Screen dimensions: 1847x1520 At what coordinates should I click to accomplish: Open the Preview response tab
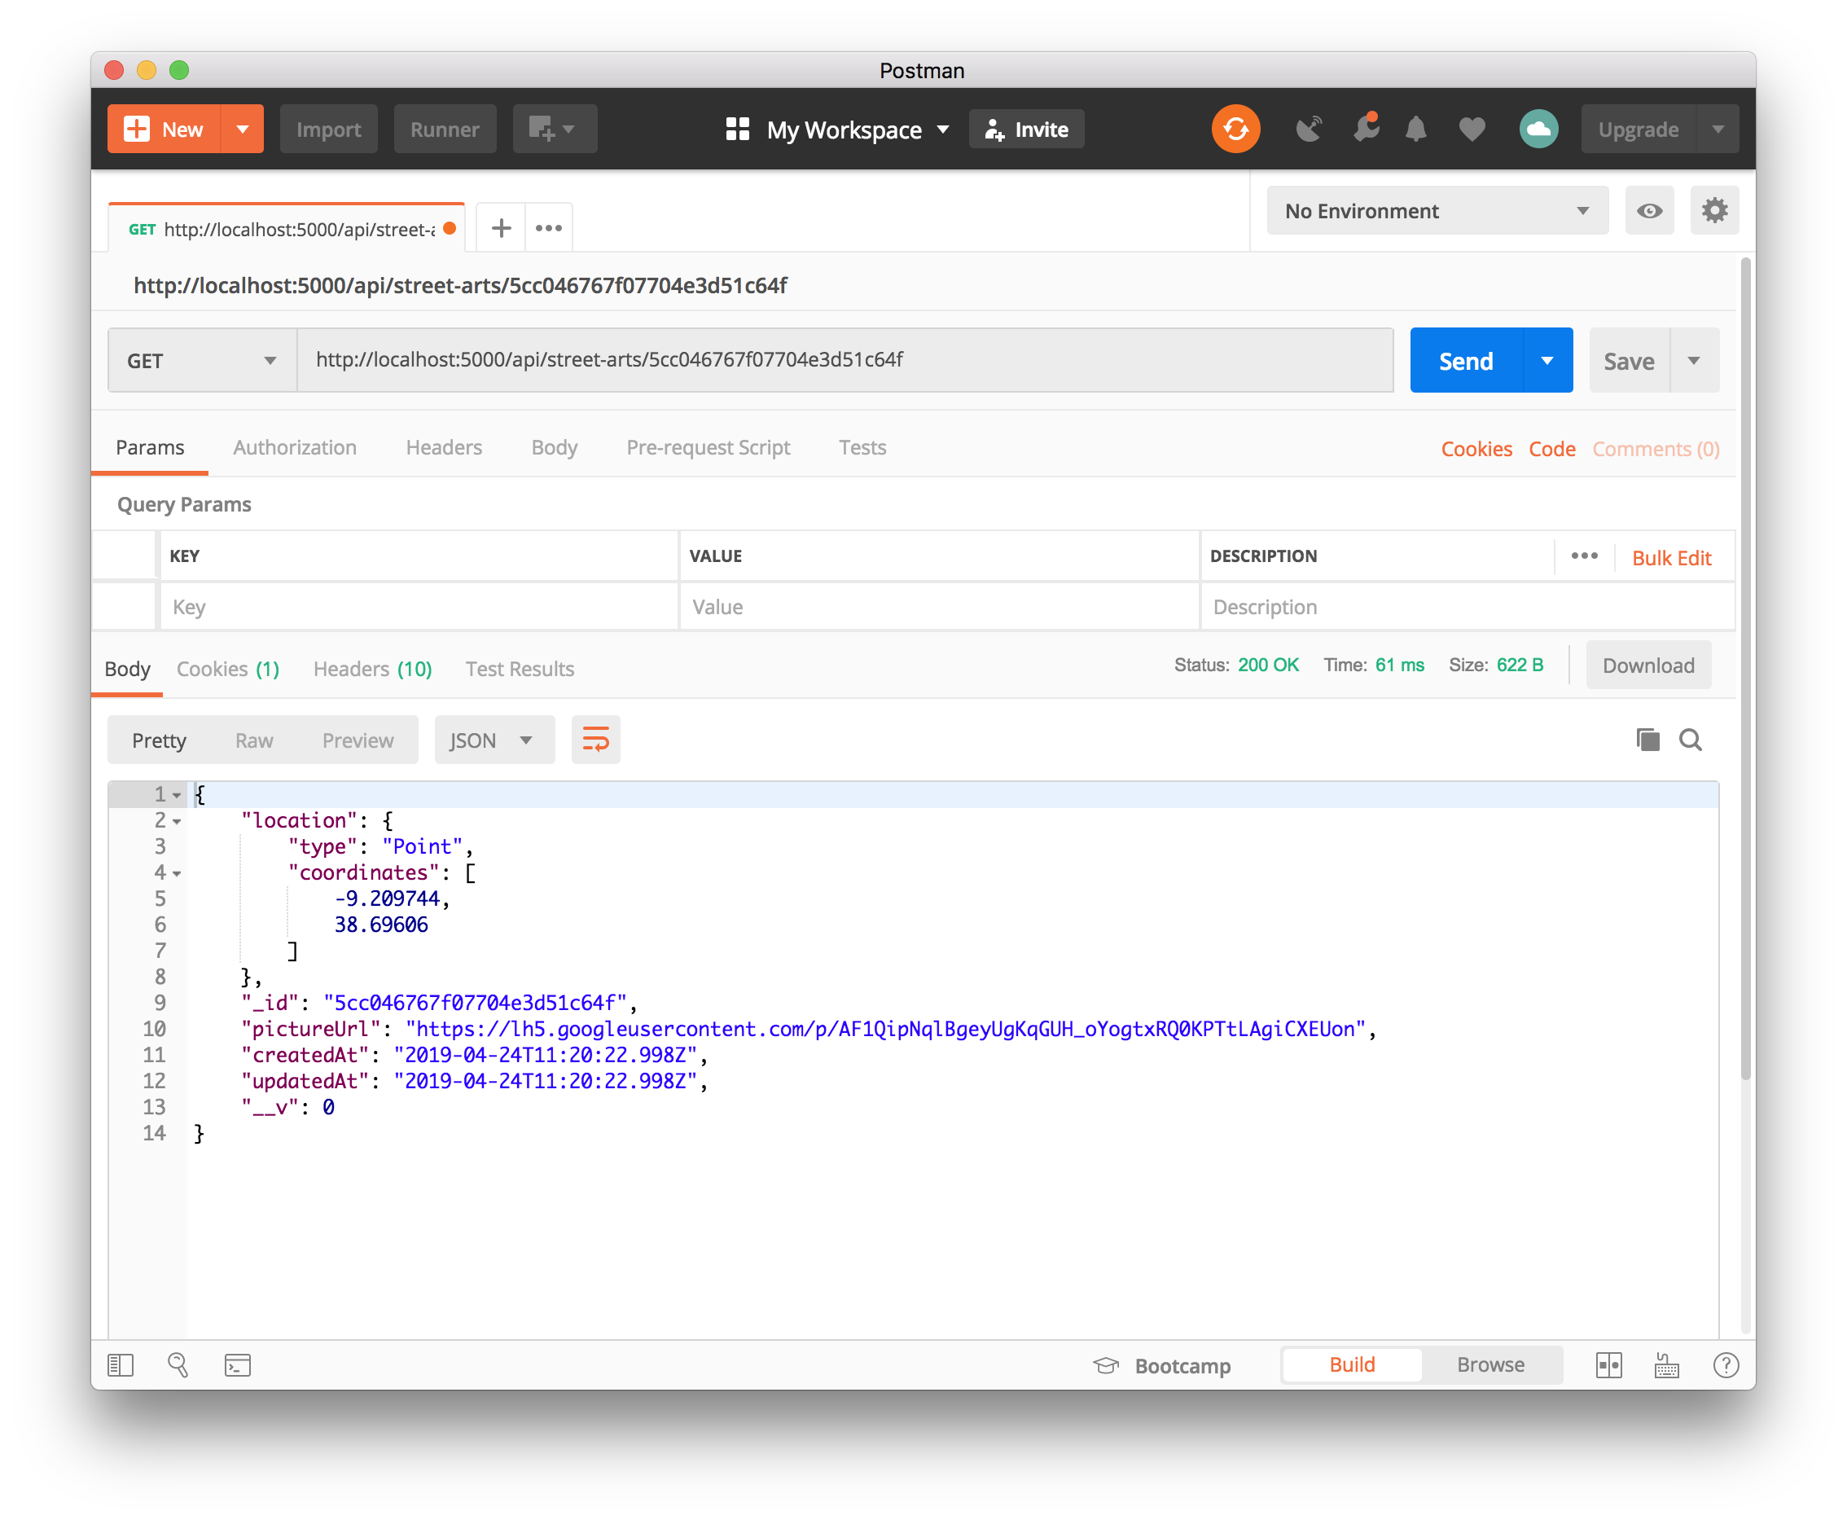tap(356, 740)
